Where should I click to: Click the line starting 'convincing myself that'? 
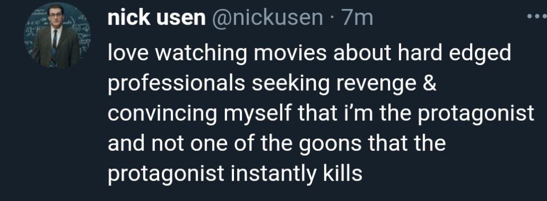321,115
